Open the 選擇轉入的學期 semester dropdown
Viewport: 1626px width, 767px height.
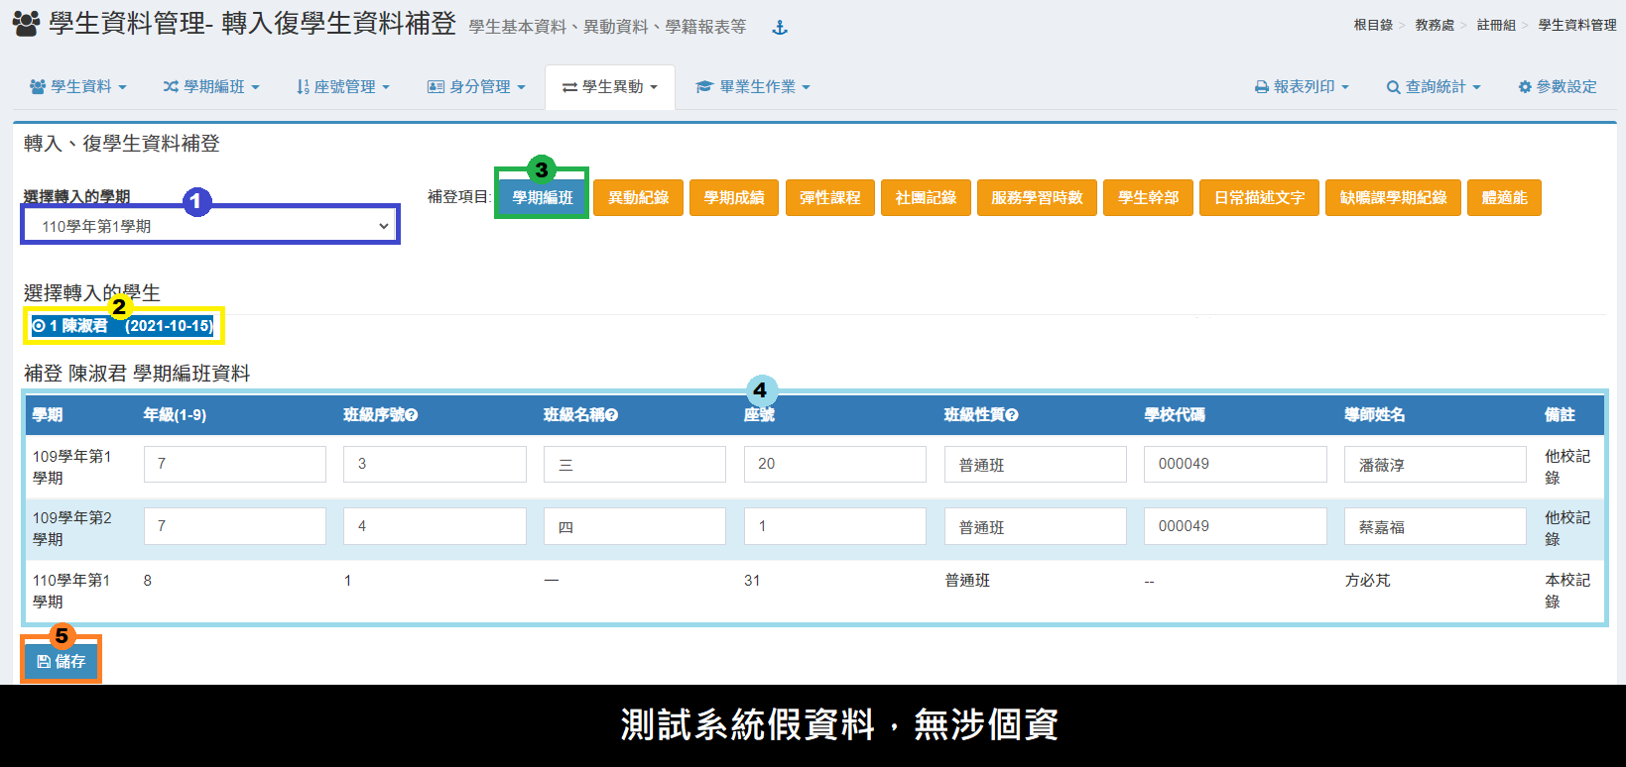pos(210,226)
